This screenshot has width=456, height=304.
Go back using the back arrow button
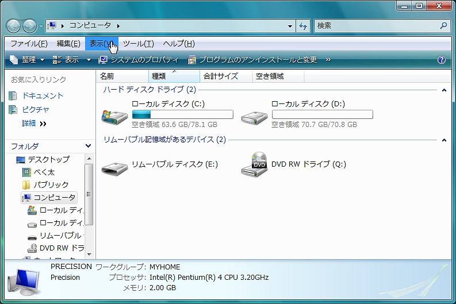[x=13, y=26]
